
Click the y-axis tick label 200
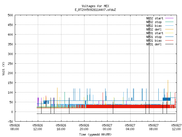[10, 73]
